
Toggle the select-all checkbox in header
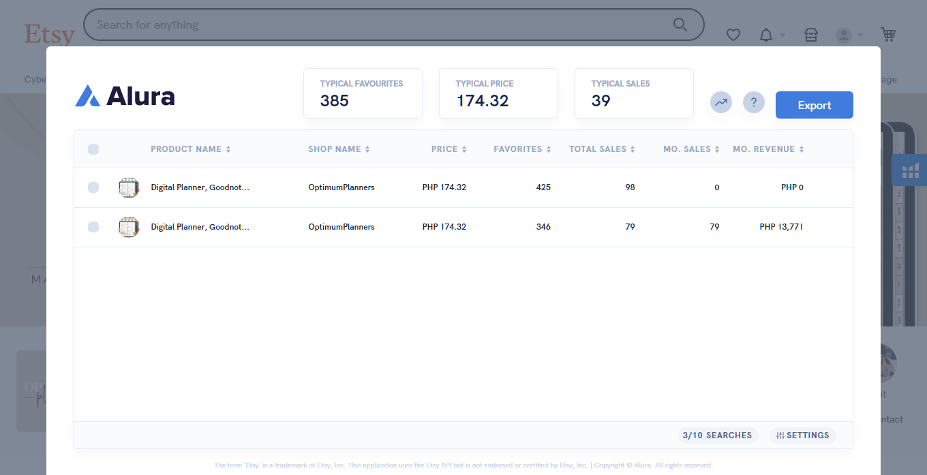(x=93, y=149)
